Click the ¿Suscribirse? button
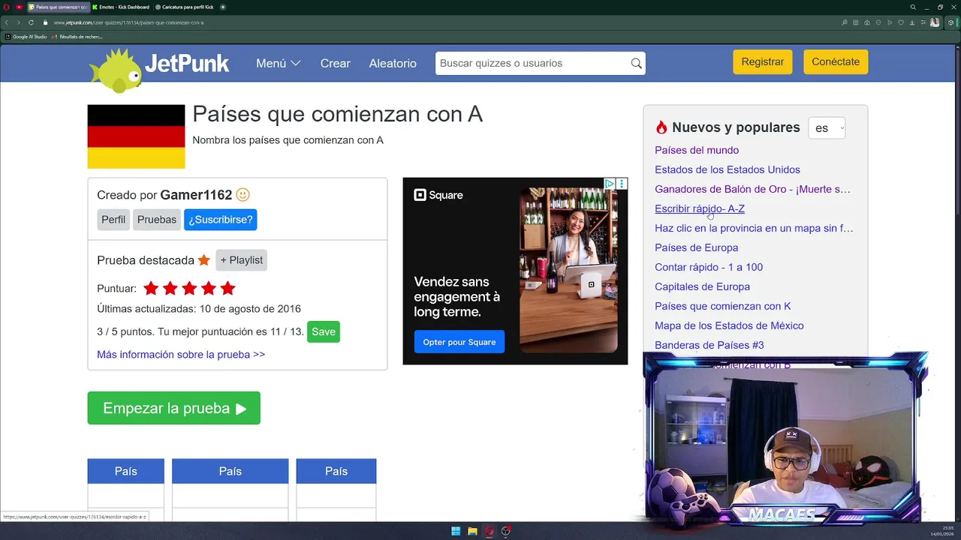The width and height of the screenshot is (961, 540). pos(220,220)
